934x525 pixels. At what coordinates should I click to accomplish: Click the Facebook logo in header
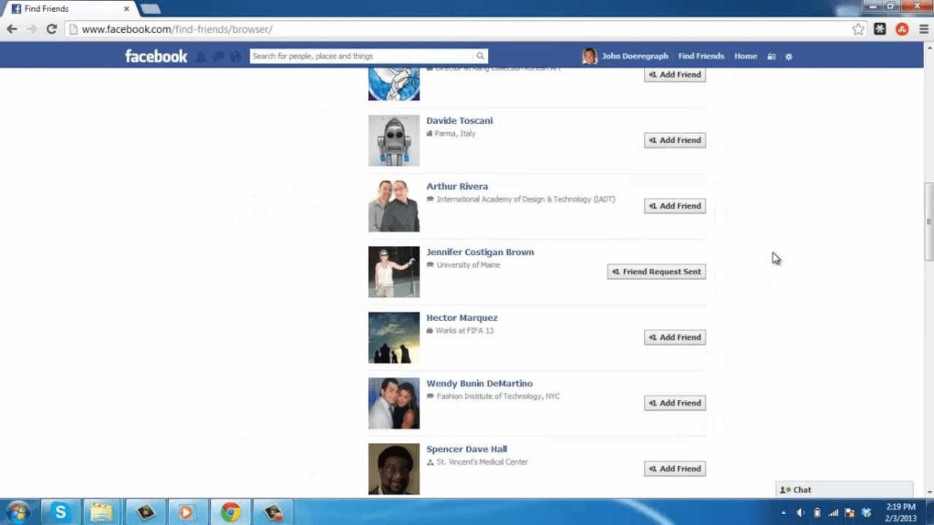(156, 57)
